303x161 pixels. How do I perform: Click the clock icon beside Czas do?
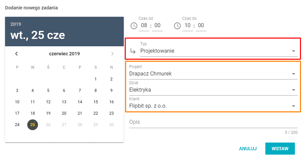(178, 26)
